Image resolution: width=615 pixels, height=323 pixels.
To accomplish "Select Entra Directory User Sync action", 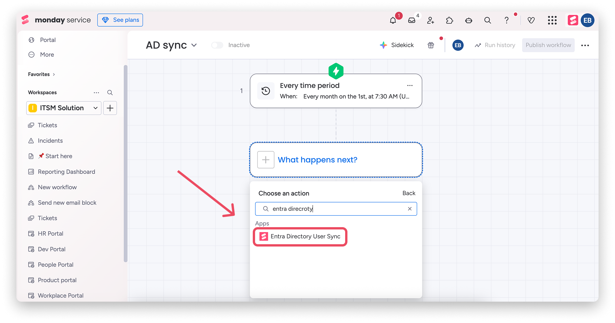I will 300,237.
